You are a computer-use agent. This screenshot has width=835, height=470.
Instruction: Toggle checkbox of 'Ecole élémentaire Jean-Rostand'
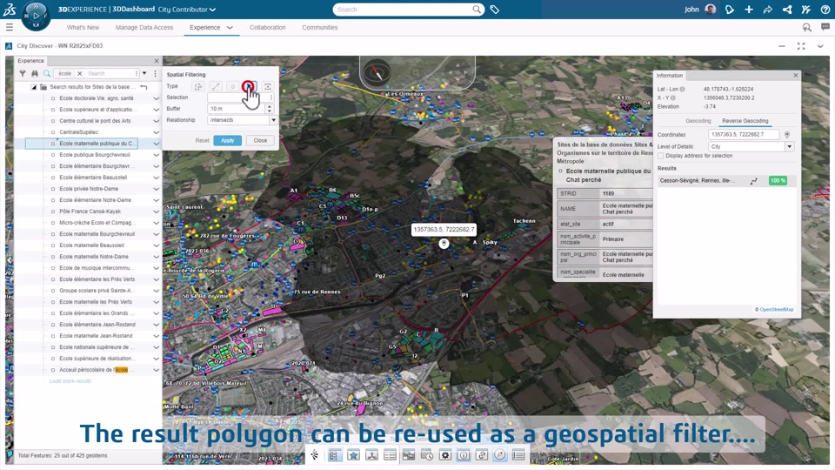tap(53, 325)
